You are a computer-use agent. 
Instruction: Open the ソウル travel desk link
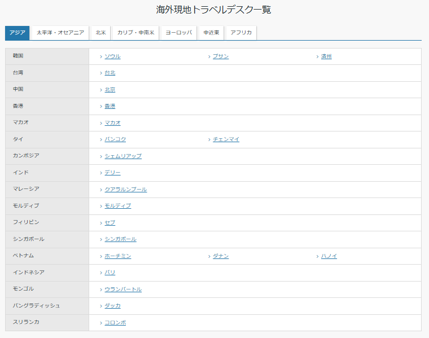pos(112,56)
